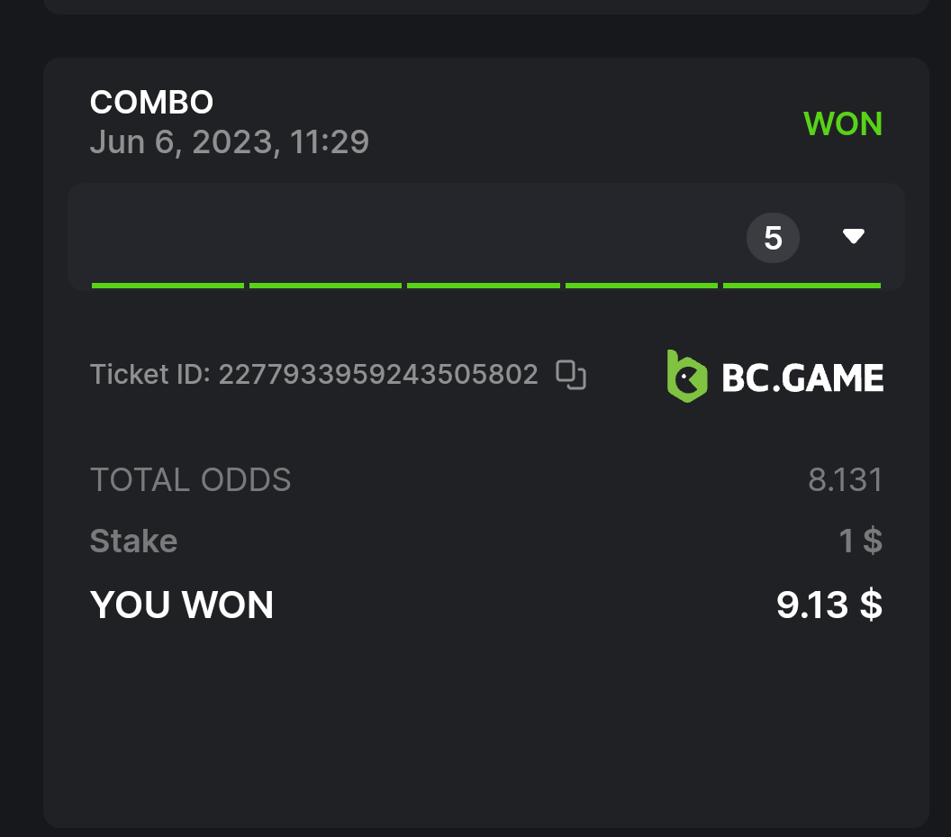Image resolution: width=951 pixels, height=837 pixels.
Task: Click the 9.13 $ winnings amount
Action: coord(829,605)
